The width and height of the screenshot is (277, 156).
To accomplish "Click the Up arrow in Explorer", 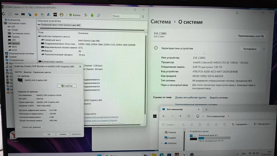I will 180,116.
